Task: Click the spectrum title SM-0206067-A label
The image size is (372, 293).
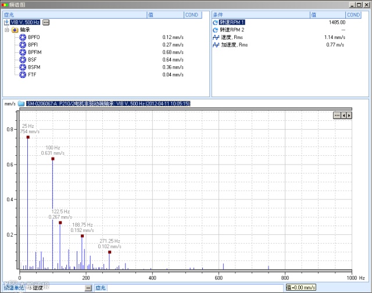Action: [x=108, y=103]
